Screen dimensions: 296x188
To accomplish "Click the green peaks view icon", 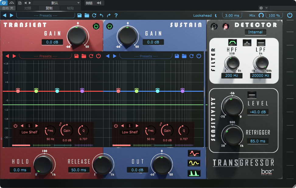I will [194, 173].
